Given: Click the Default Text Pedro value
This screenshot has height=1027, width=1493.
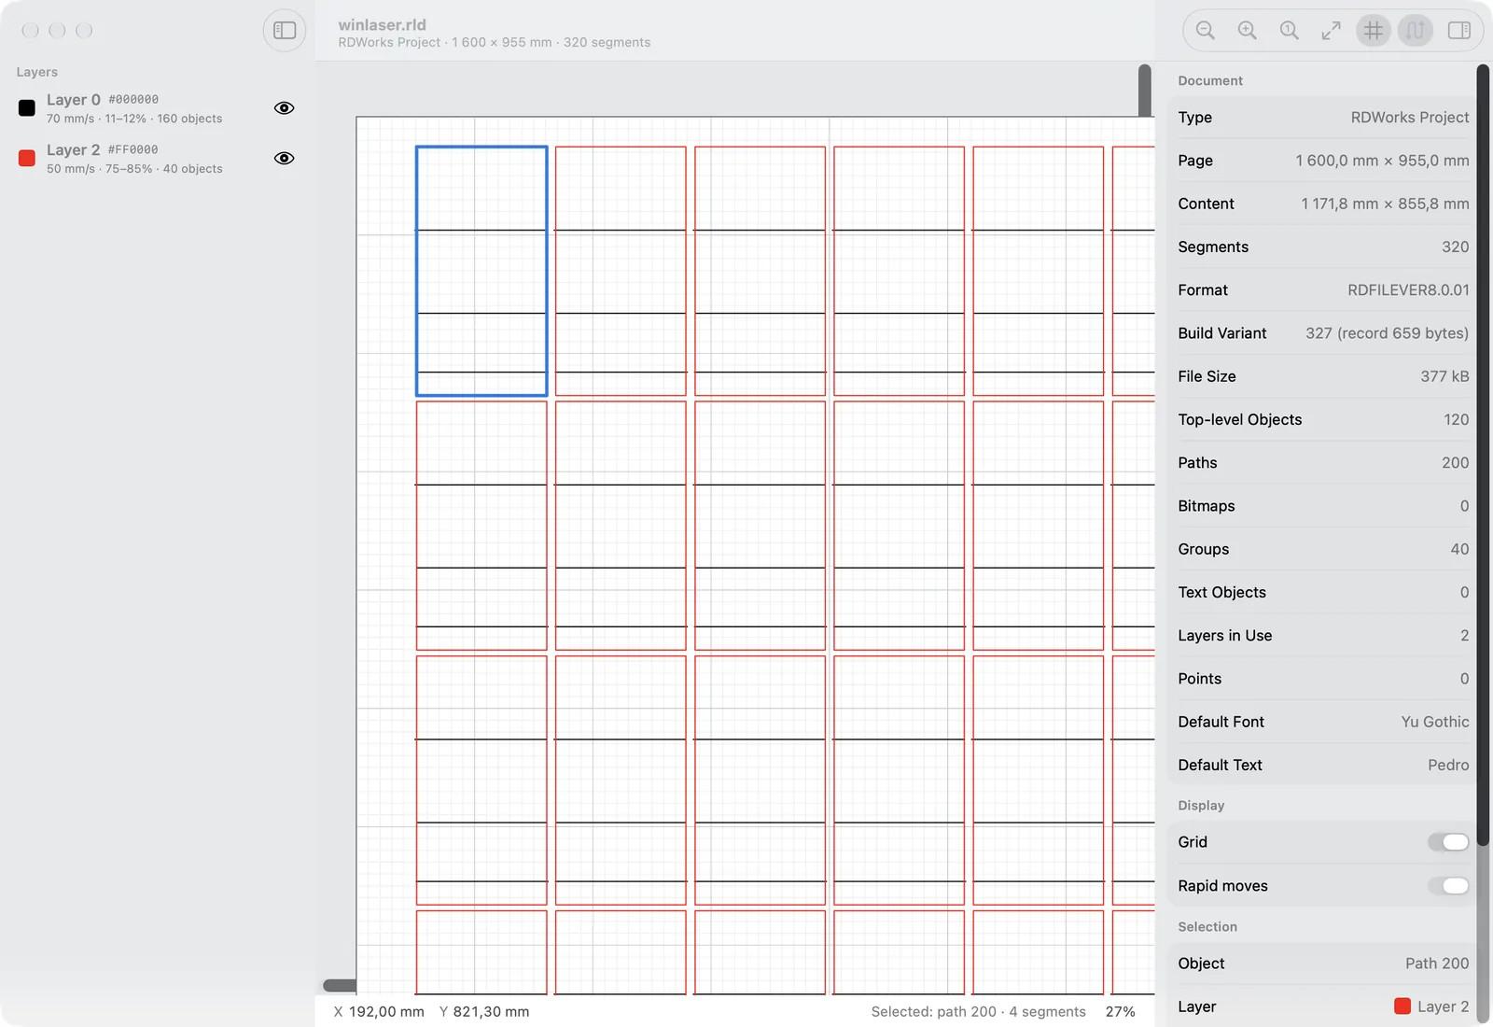Looking at the screenshot, I should click(1448, 765).
